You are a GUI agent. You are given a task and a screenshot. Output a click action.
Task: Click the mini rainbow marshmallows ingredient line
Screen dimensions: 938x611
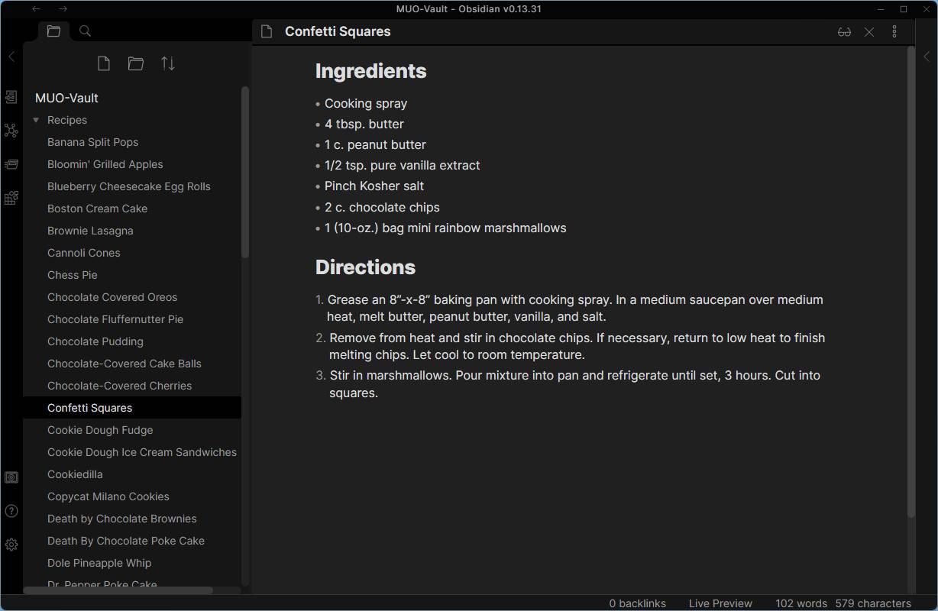coord(445,228)
